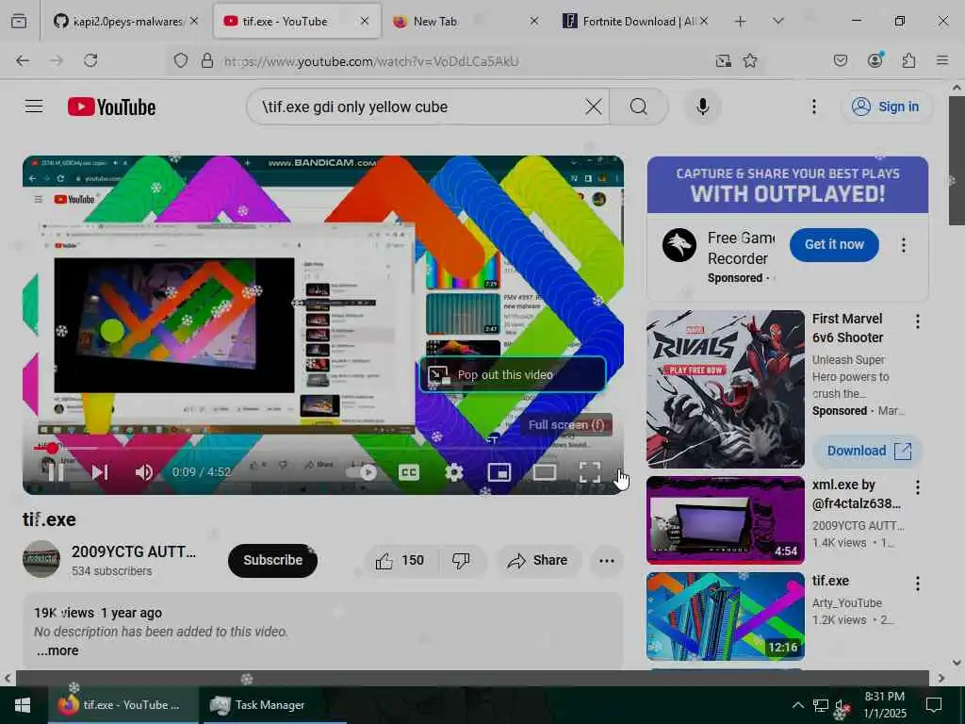The width and height of the screenshot is (965, 724).
Task: List all tabs with the chevron dropdown
Action: tap(778, 22)
